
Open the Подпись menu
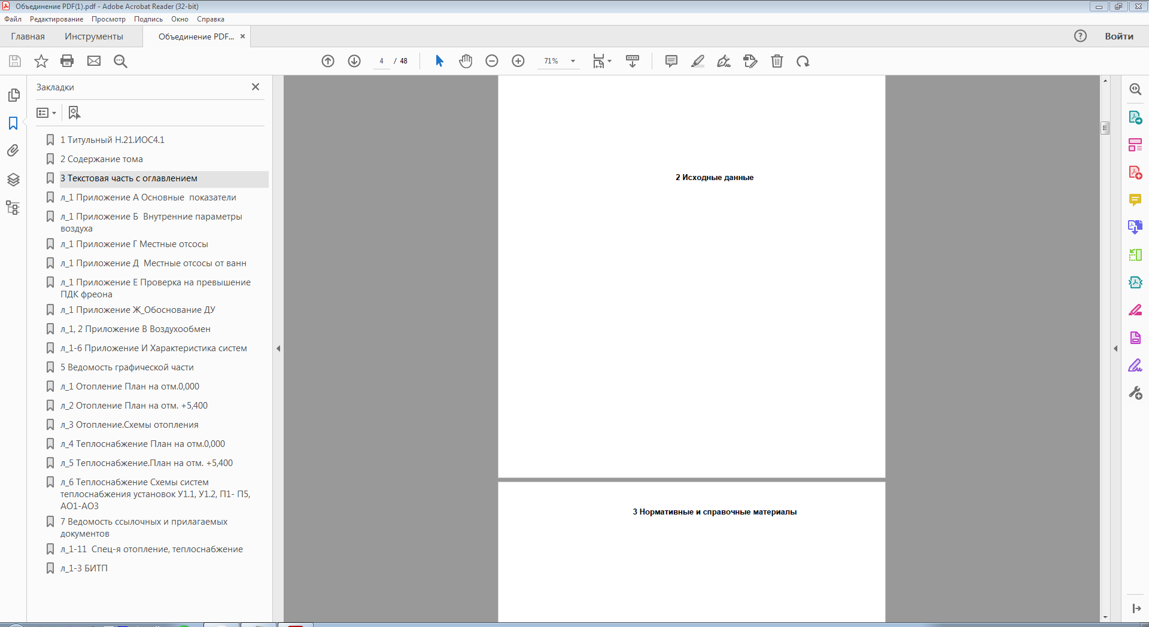coord(148,19)
